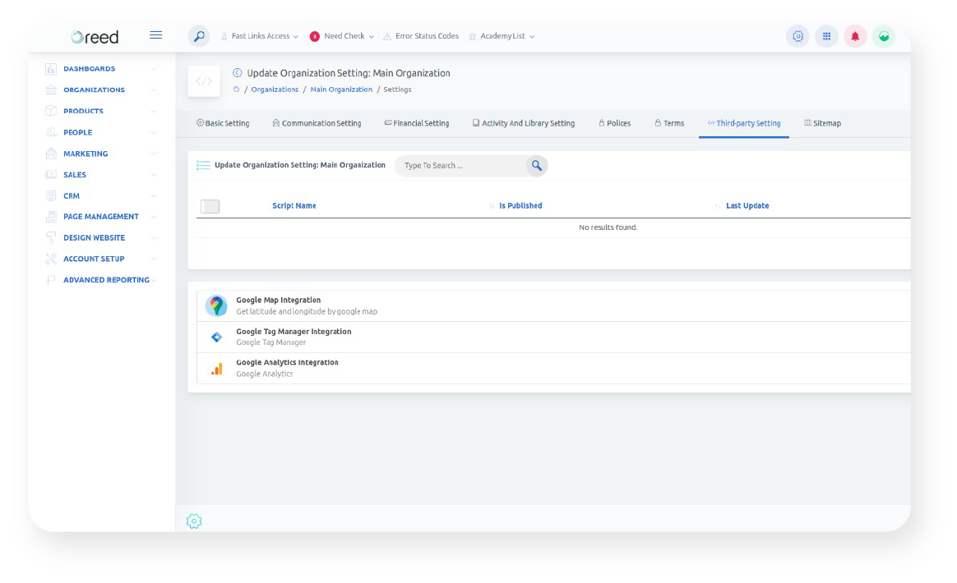
Task: Click the Design Website paint roller icon
Action: click(x=51, y=238)
